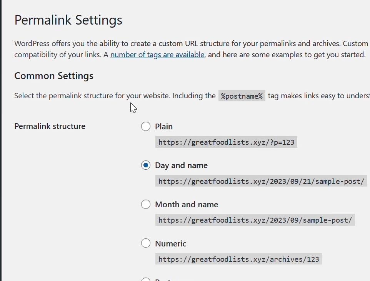Viewport: 370px width, 281px height.
Task: Select the Plain radio button
Action: pyautogui.click(x=146, y=126)
